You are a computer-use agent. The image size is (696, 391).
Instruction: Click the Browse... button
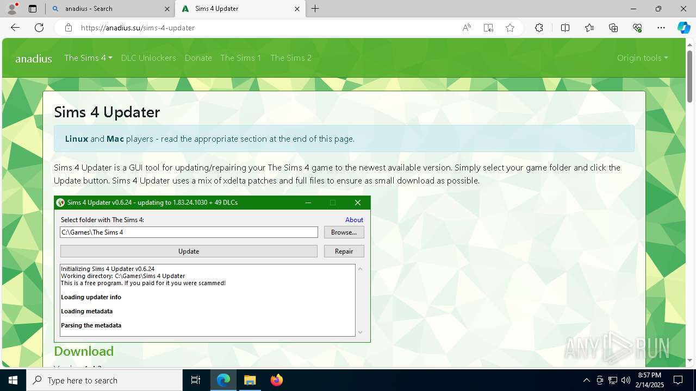click(x=344, y=232)
